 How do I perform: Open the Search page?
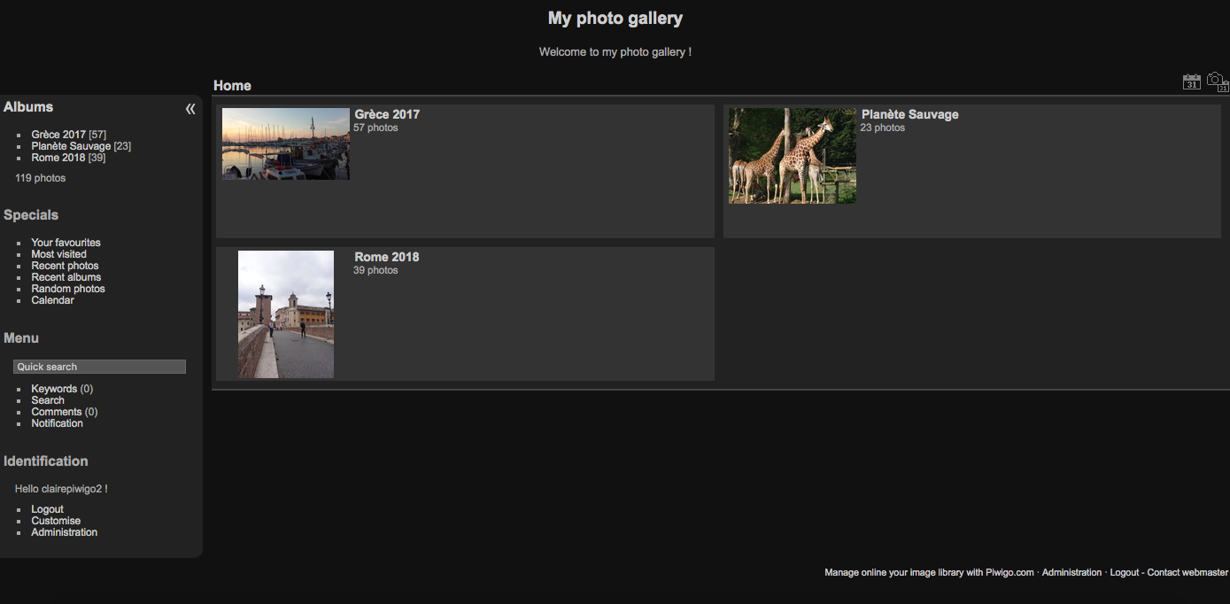click(x=48, y=399)
